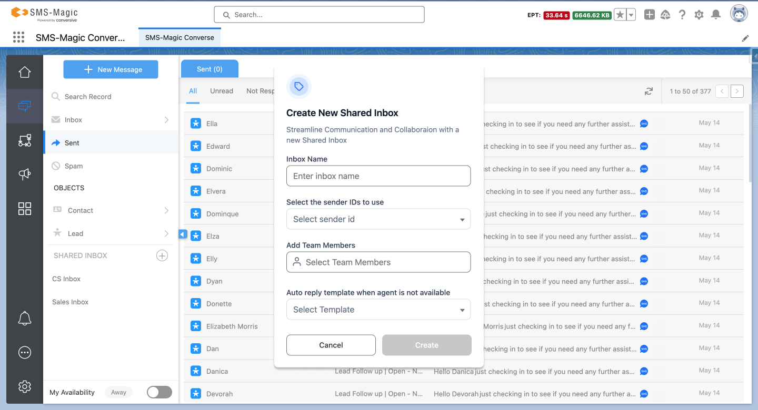Open the more options ellipsis icon

pos(25,353)
